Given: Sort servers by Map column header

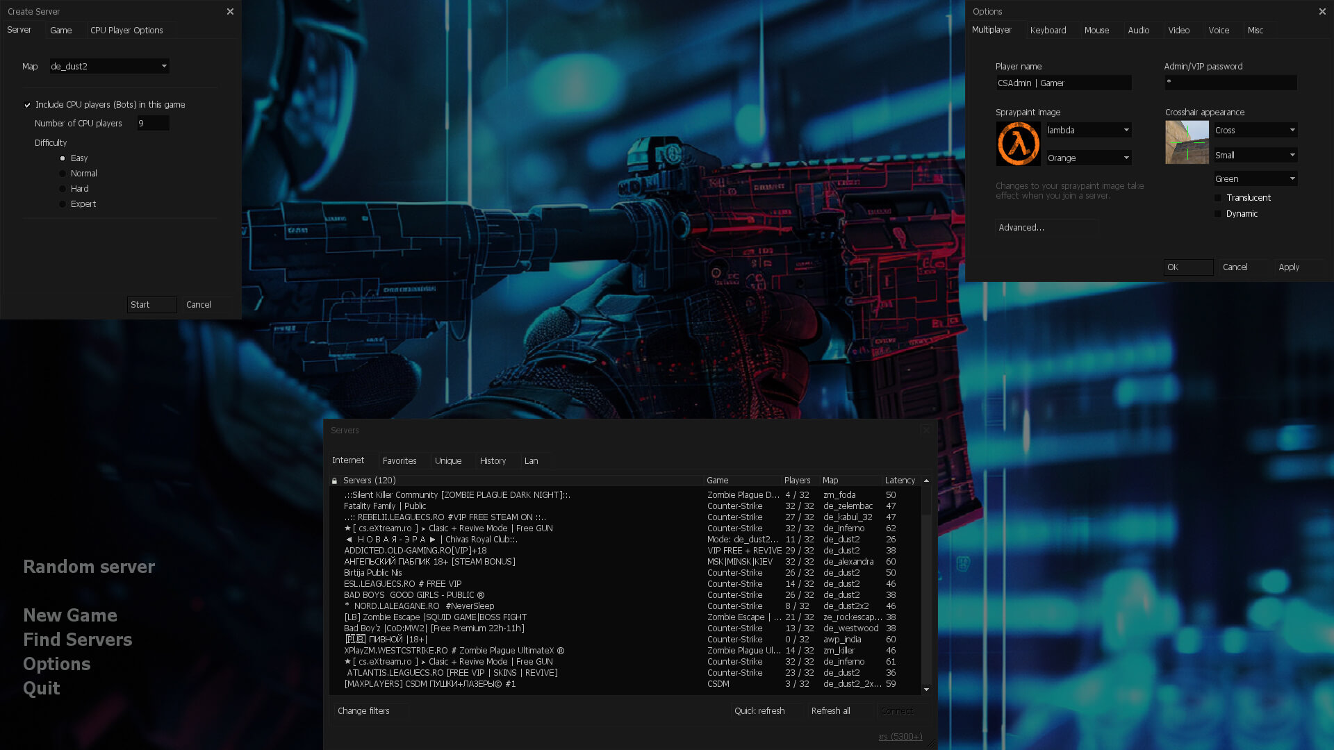Looking at the screenshot, I should coord(850,481).
